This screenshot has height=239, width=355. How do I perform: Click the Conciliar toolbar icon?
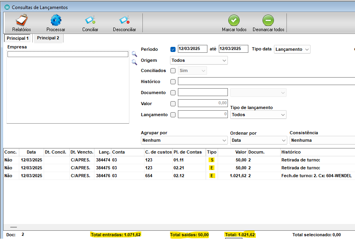90,20
